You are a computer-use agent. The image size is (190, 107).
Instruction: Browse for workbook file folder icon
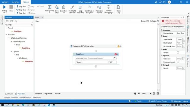pyautogui.click(x=115, y=58)
